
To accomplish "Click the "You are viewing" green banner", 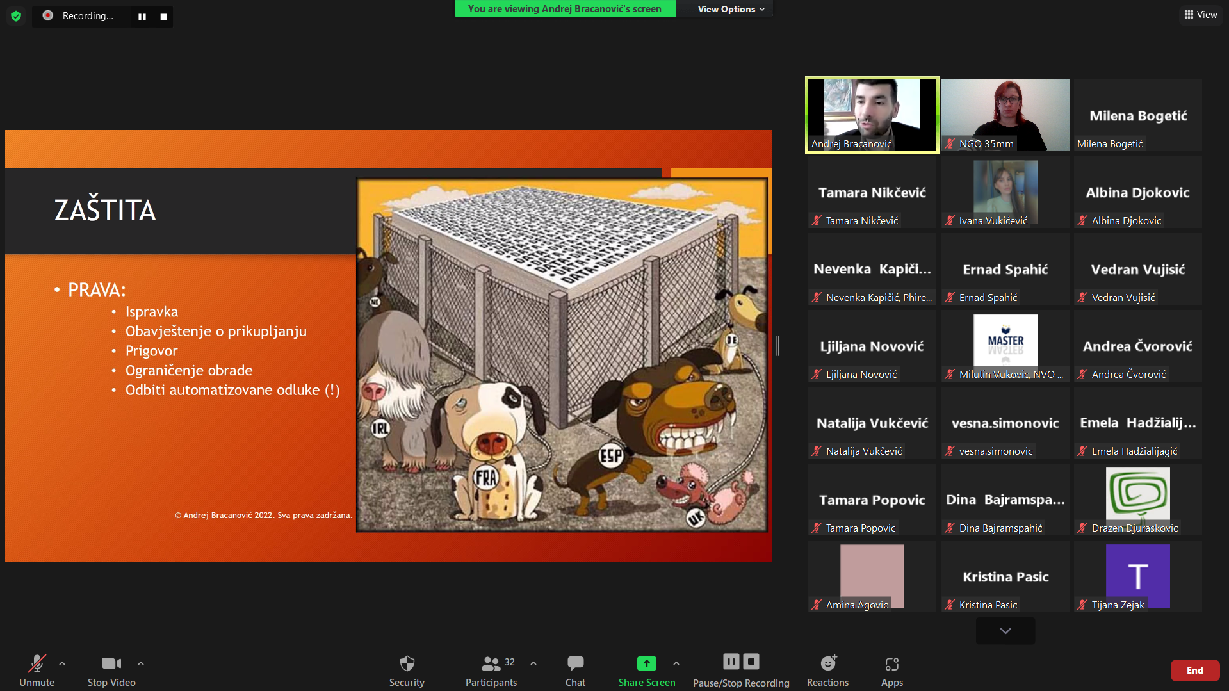I will (564, 9).
